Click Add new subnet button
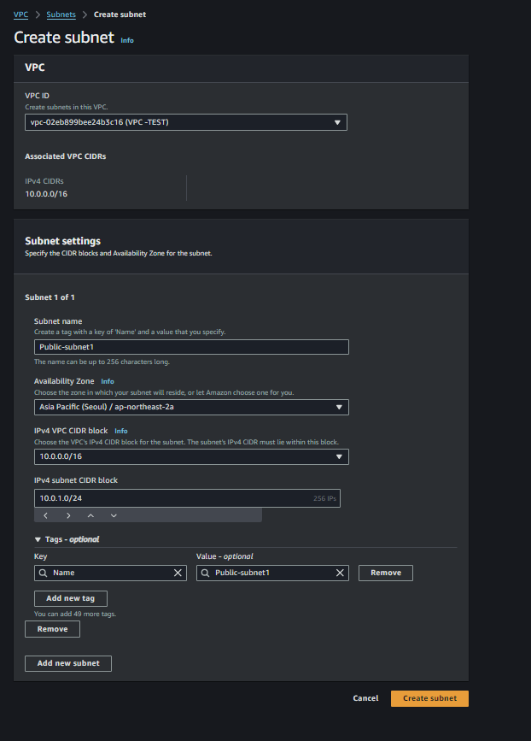The image size is (531, 741). click(x=68, y=663)
